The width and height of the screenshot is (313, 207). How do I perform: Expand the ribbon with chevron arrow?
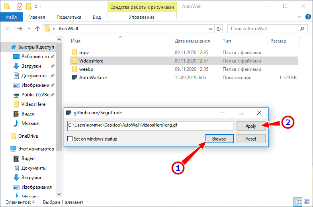click(x=299, y=17)
